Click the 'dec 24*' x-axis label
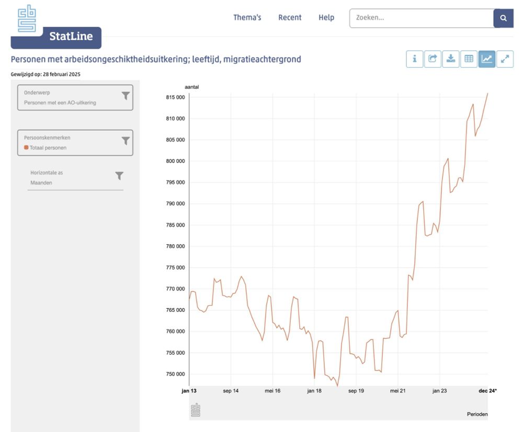Image resolution: width=523 pixels, height=432 pixels. [x=487, y=391]
